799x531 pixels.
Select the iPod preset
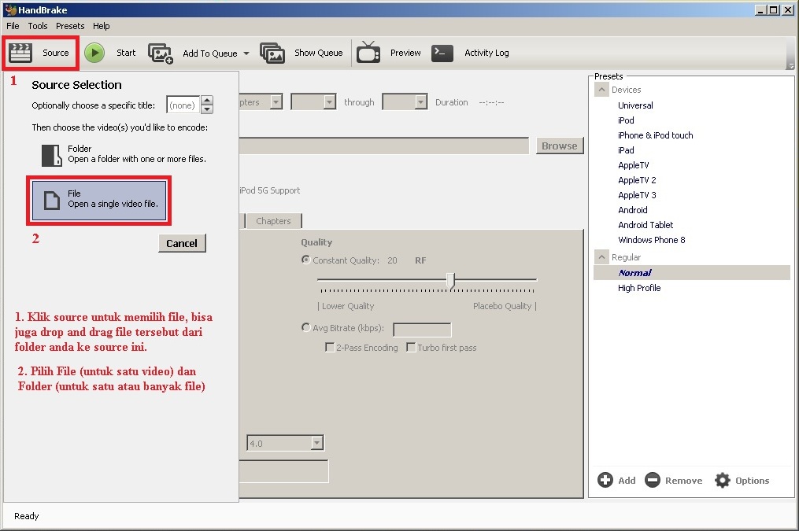pyautogui.click(x=626, y=120)
